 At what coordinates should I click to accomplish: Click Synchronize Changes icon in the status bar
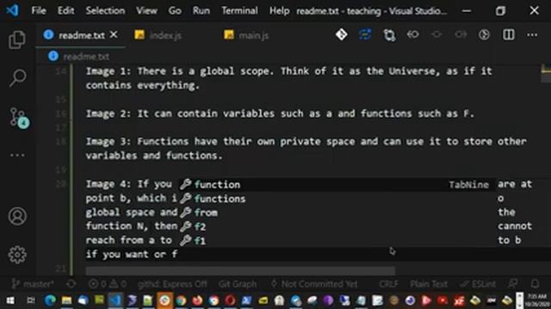(71, 284)
